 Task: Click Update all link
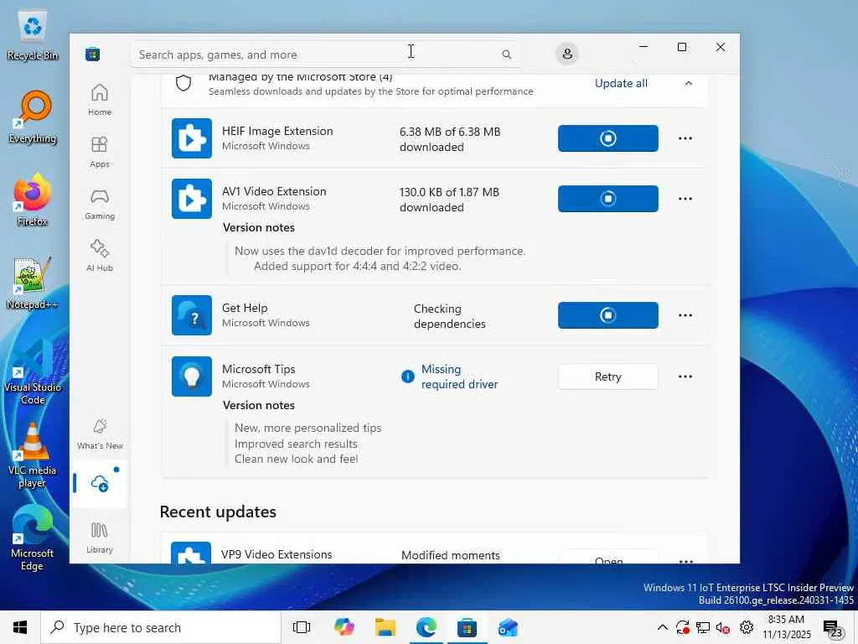[621, 83]
